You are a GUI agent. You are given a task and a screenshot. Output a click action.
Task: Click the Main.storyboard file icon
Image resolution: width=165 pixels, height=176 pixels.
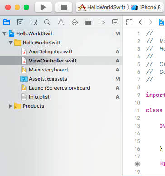24,70
